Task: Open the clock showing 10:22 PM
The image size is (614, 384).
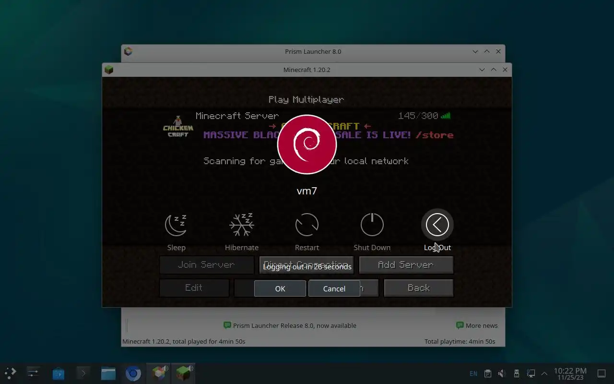Action: click(x=570, y=373)
